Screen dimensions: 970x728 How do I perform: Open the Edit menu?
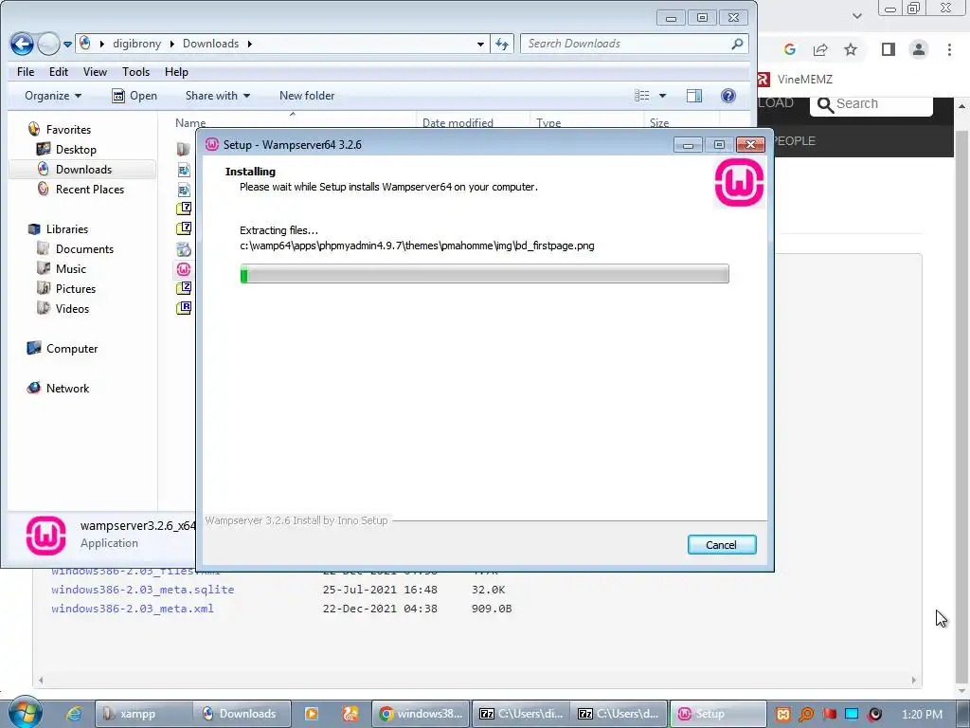(x=59, y=72)
